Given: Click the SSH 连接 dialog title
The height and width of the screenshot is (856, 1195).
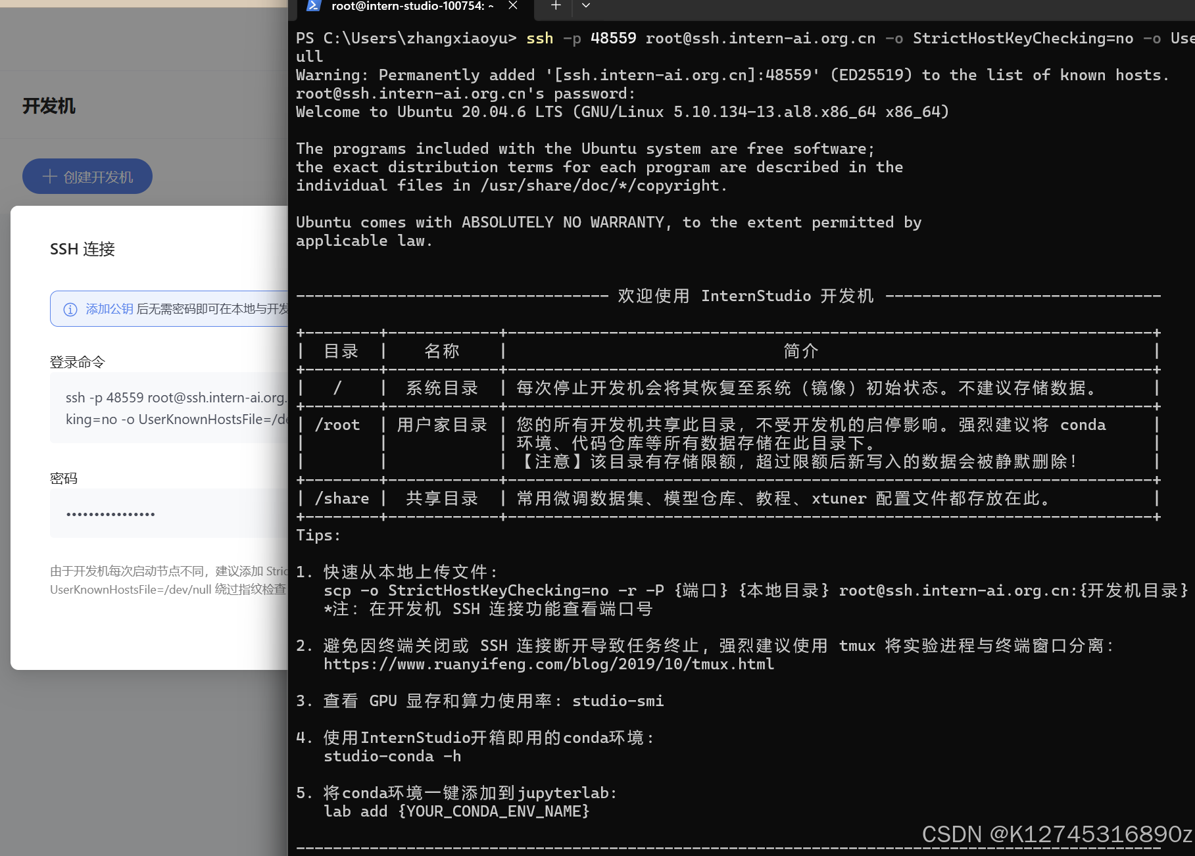Looking at the screenshot, I should (82, 249).
